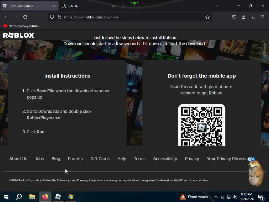Click the Roblox logo in page header
This screenshot has height=202, width=269.
click(x=19, y=35)
